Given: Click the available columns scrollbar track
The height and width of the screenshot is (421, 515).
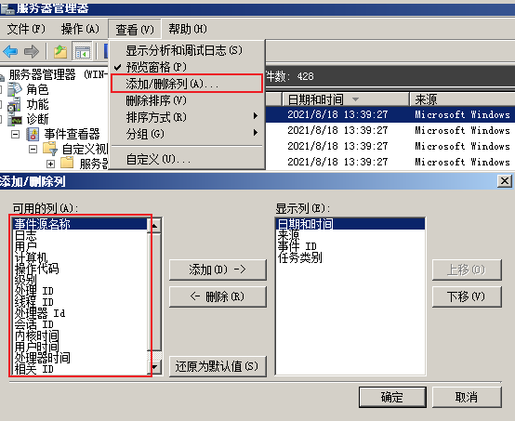Looking at the screenshot, I should pos(154,355).
